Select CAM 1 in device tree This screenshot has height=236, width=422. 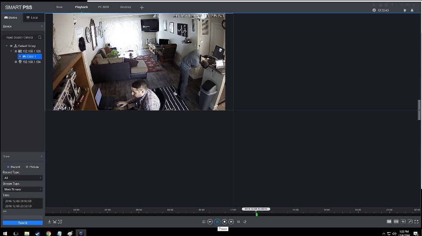coord(30,57)
